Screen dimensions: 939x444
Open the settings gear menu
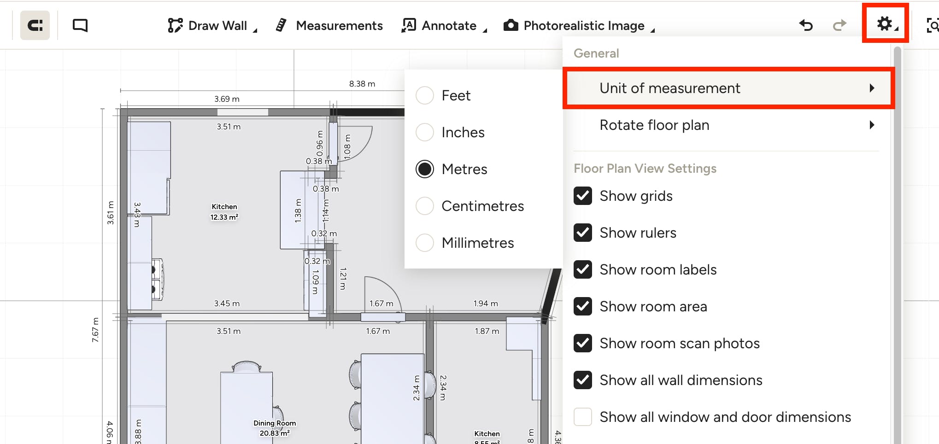(x=885, y=24)
